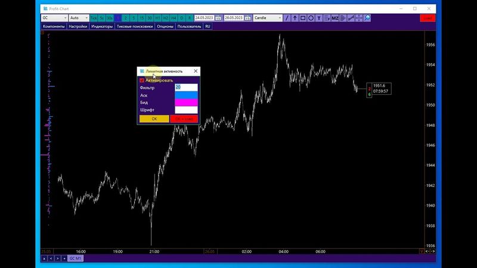Open the Индикаторы menu
This screenshot has width=477, height=268.
coord(103,26)
